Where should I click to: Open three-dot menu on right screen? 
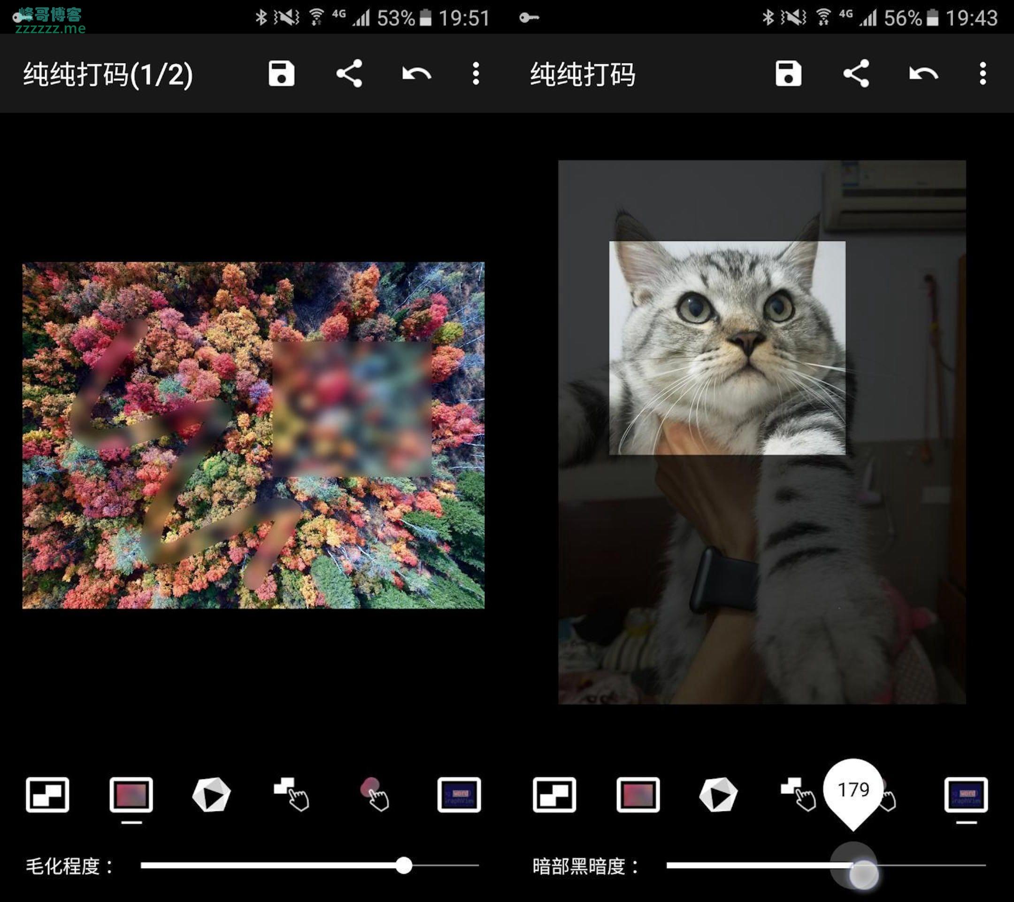[x=983, y=74]
